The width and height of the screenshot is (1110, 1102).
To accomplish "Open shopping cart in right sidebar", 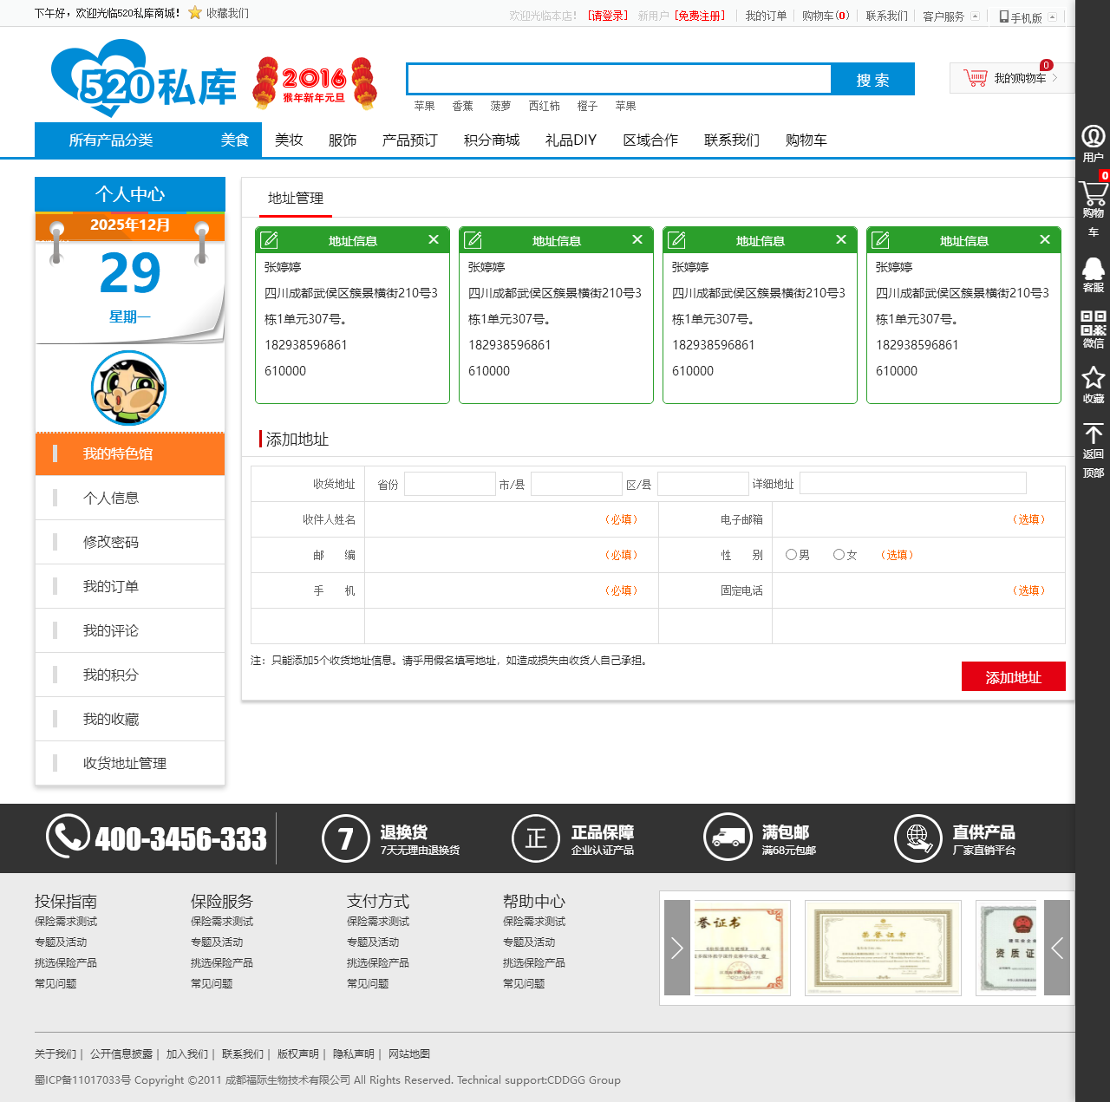I will (x=1093, y=199).
